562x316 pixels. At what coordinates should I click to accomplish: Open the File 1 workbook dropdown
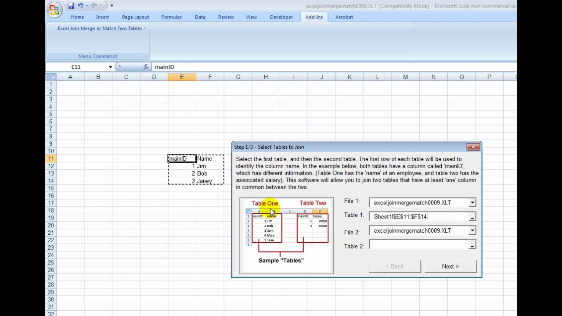click(x=472, y=203)
